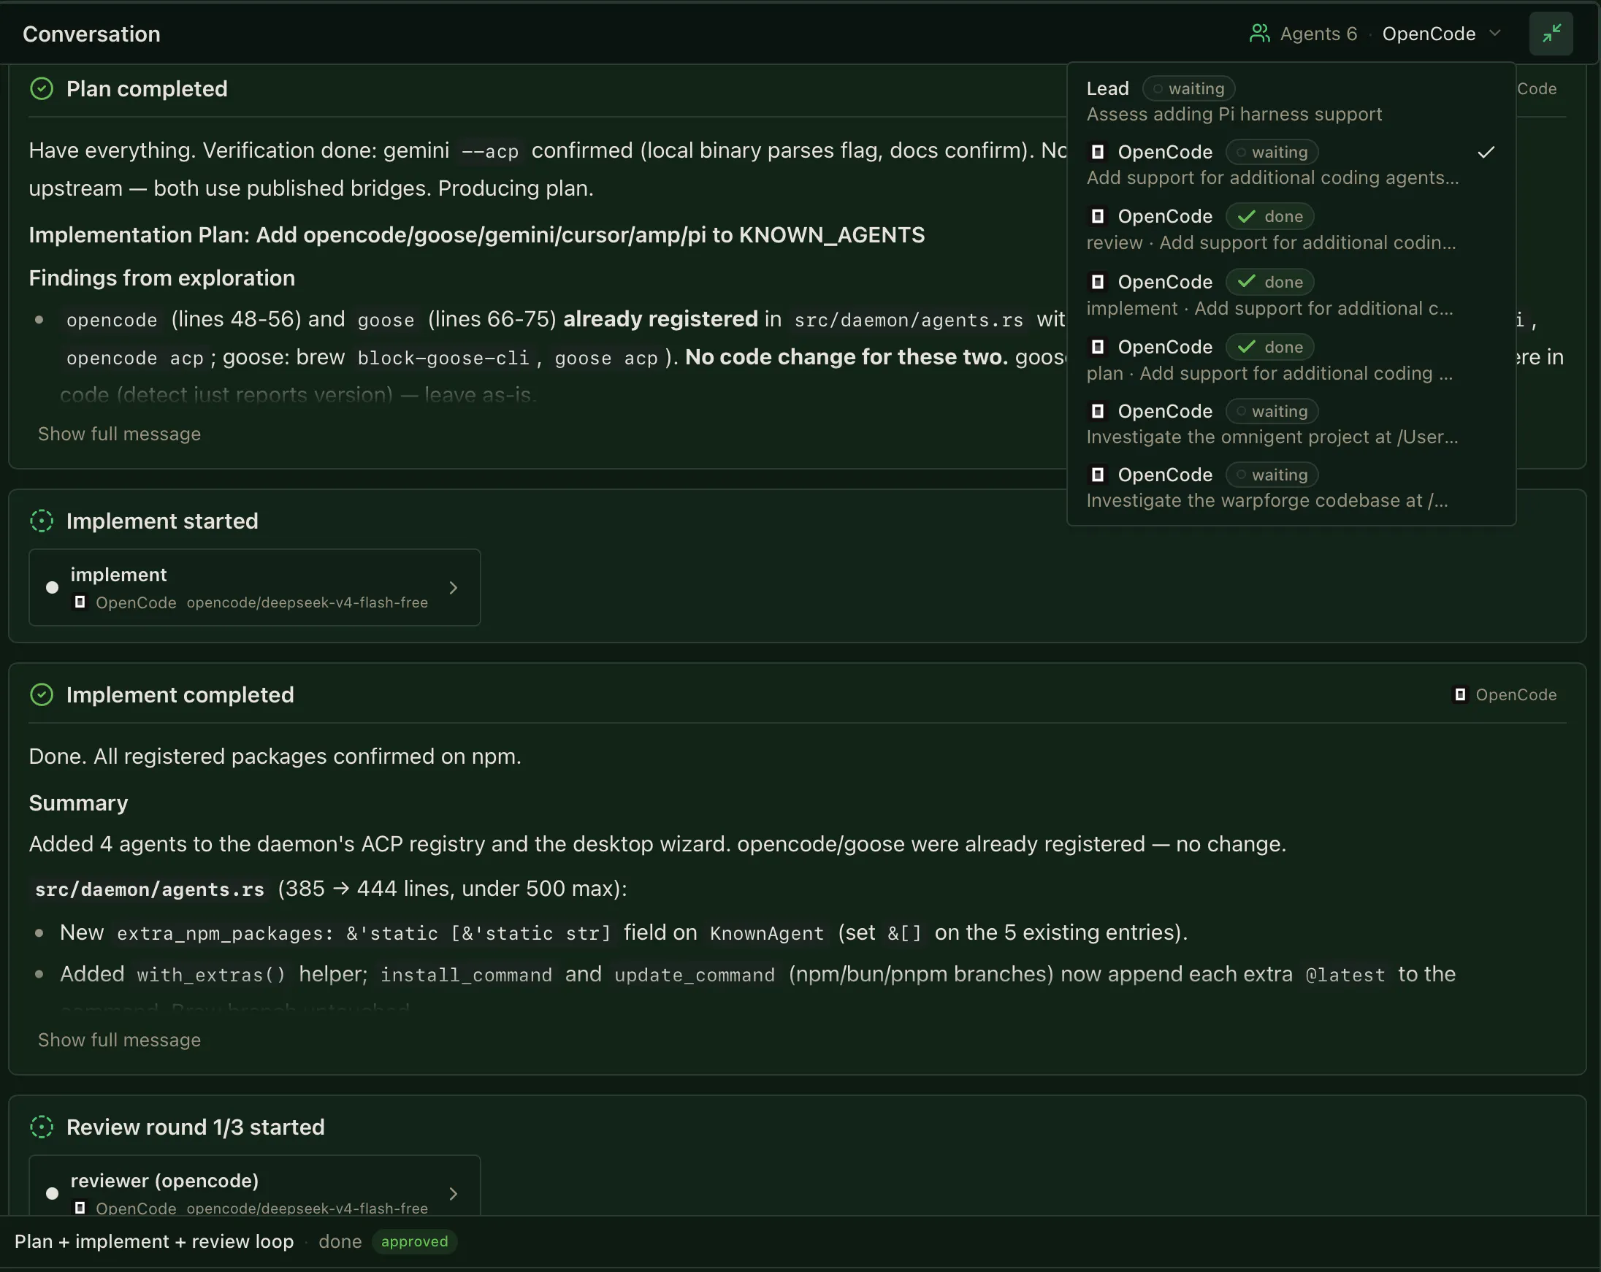
Task: Click the src/daemon/agents.rs code label in Summary
Action: click(149, 889)
